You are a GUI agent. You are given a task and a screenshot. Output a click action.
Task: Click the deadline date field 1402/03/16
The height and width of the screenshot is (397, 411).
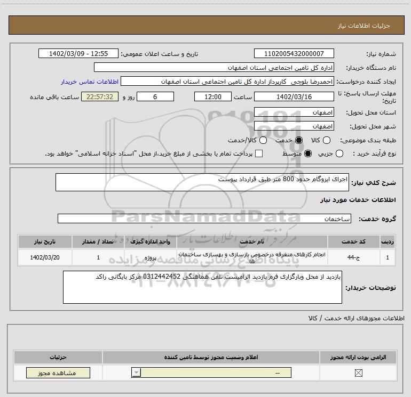(x=294, y=96)
